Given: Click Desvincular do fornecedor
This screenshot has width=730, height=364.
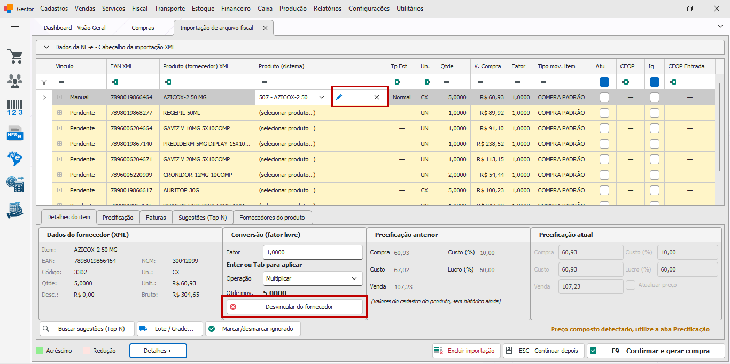Looking at the screenshot, I should (295, 307).
